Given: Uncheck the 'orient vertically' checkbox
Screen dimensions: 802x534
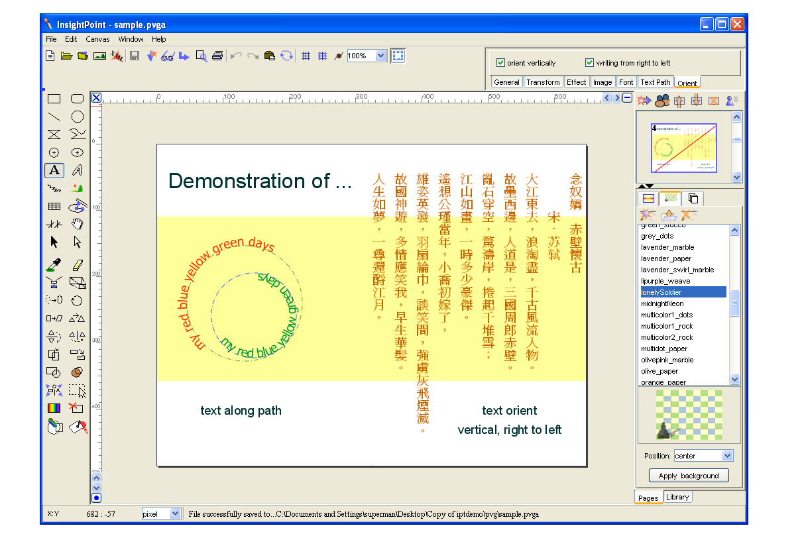Looking at the screenshot, I should click(x=501, y=63).
